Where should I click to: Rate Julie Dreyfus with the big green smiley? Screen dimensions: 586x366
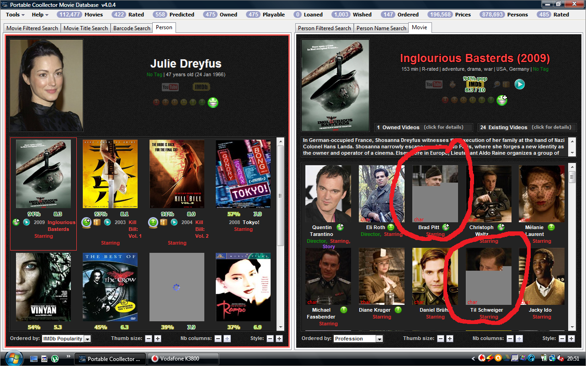coord(213,102)
